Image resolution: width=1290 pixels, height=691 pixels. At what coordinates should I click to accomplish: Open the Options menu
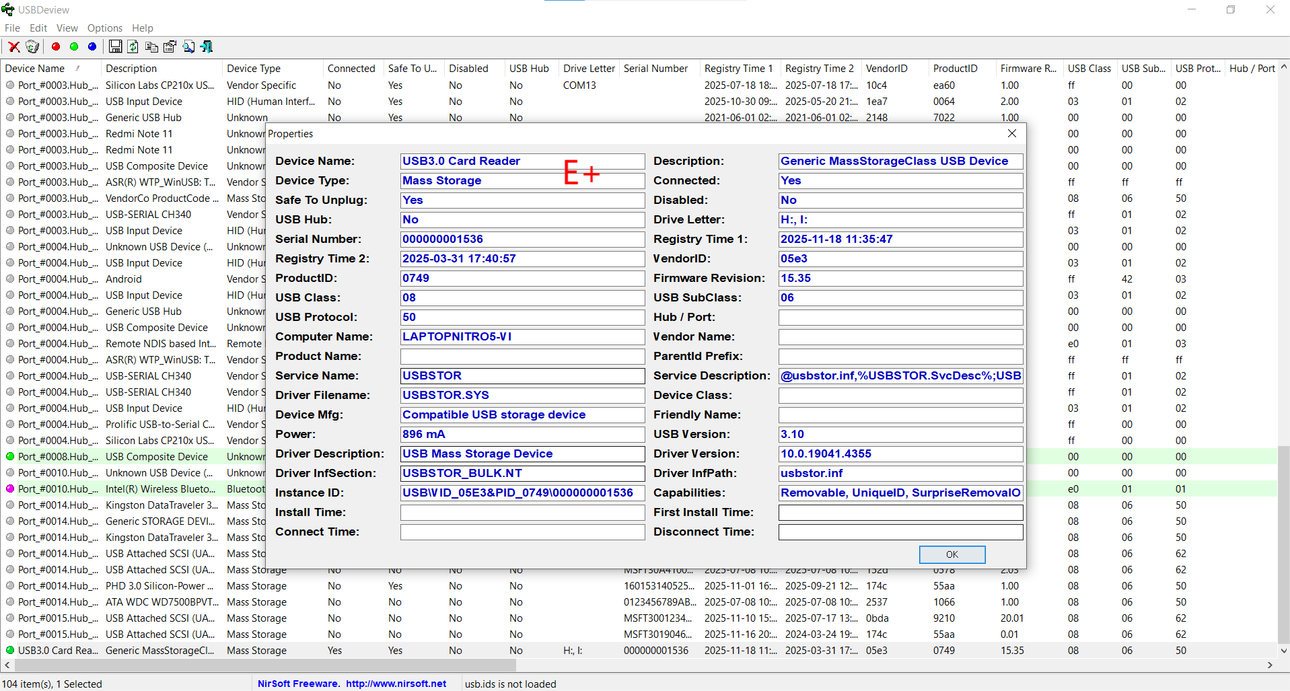pyautogui.click(x=104, y=28)
